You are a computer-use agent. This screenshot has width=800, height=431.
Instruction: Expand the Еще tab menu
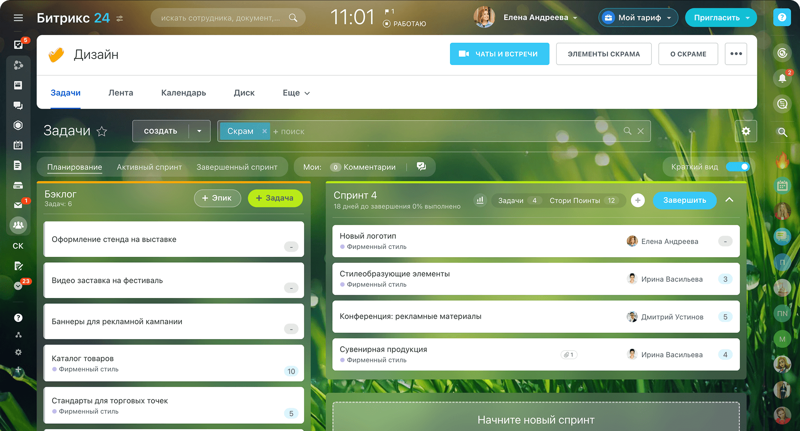point(296,93)
